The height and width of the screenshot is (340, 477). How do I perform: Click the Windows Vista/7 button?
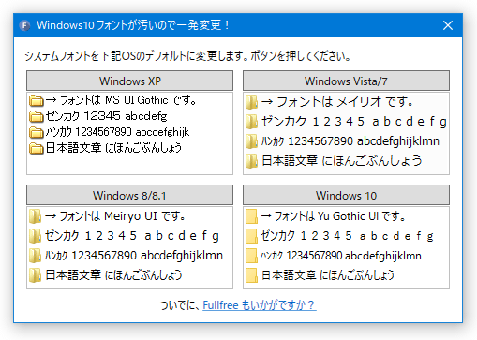coord(346,81)
